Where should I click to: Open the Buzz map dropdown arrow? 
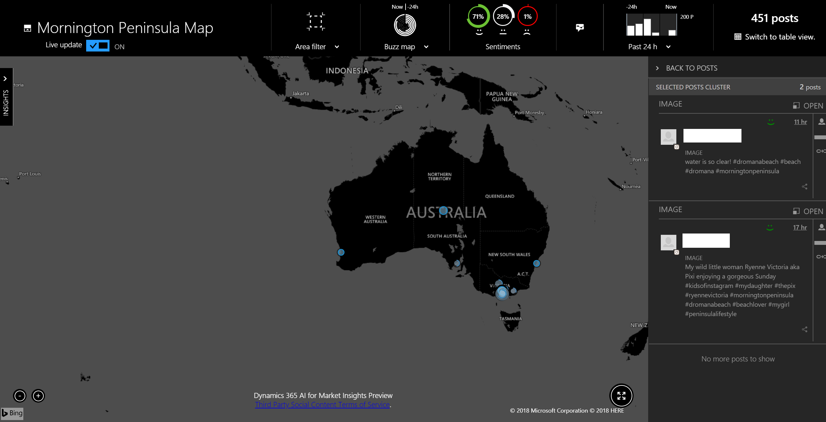tap(426, 47)
